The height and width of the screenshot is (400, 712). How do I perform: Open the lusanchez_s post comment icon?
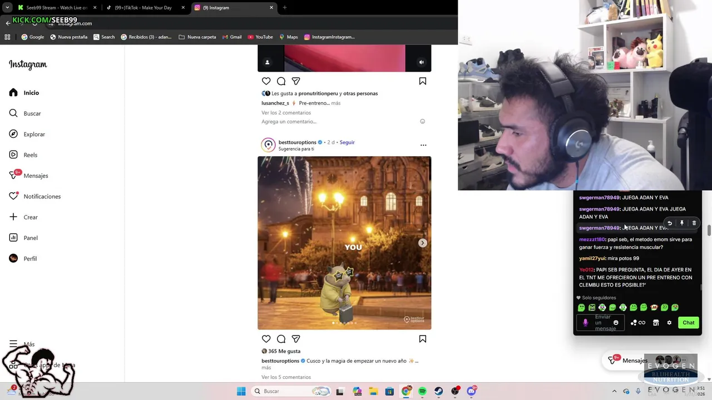pyautogui.click(x=281, y=81)
